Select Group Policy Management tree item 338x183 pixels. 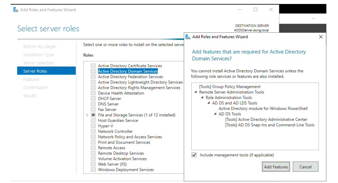tap(230, 87)
